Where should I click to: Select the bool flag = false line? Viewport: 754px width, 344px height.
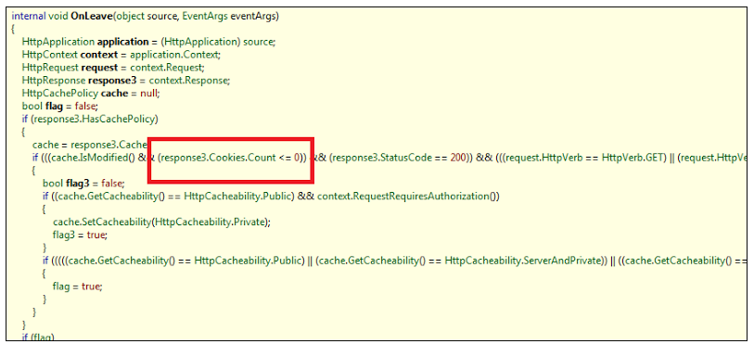tap(60, 106)
